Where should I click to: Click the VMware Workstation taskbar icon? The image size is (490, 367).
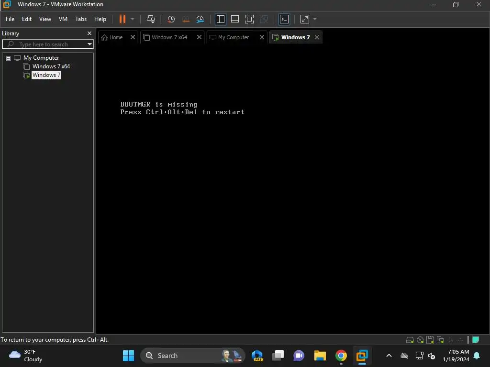coord(362,356)
